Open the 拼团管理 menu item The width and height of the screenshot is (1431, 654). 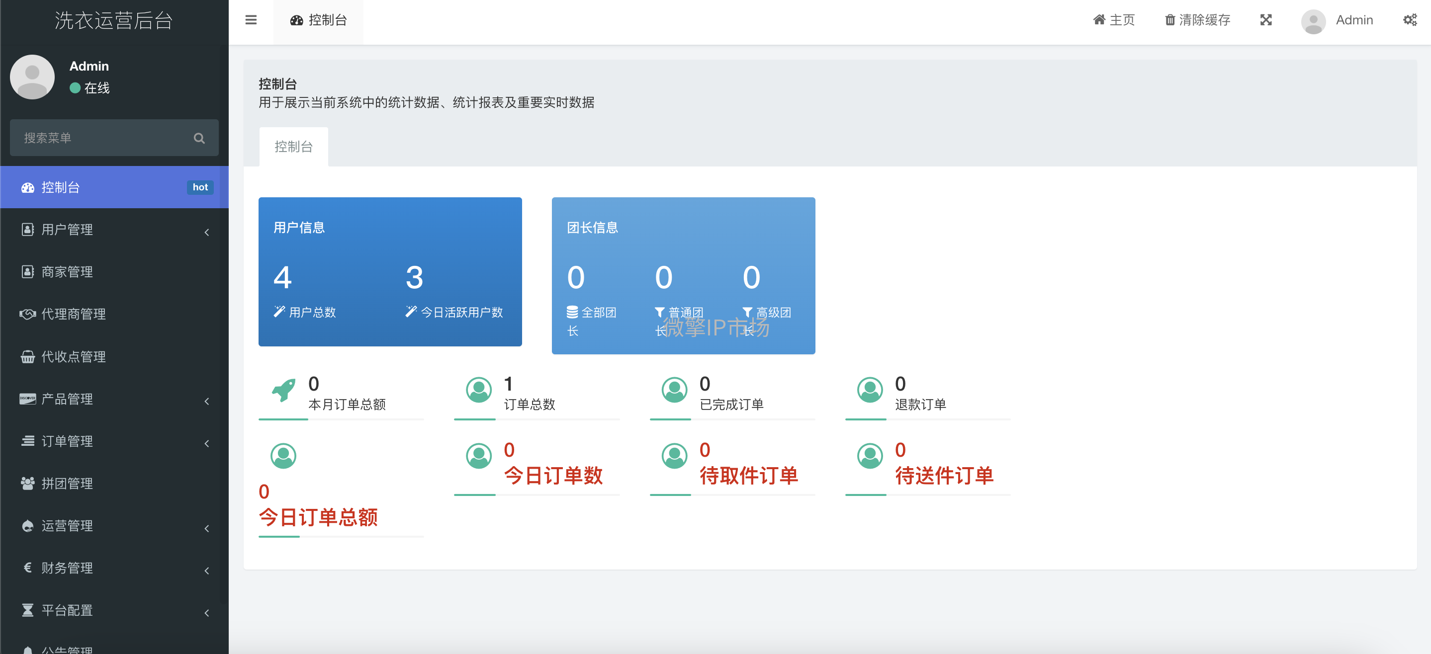pyautogui.click(x=114, y=483)
